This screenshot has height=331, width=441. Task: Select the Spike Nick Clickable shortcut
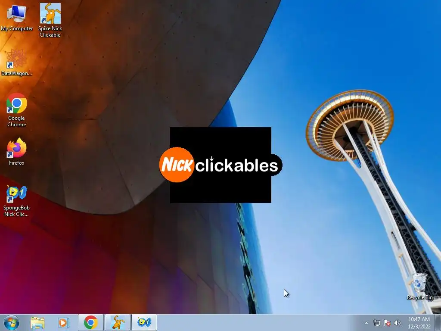coord(50,20)
